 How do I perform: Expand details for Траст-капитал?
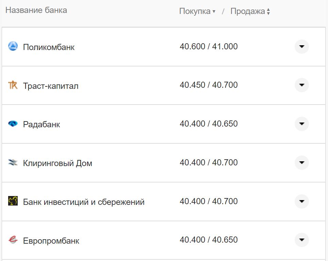click(301, 85)
